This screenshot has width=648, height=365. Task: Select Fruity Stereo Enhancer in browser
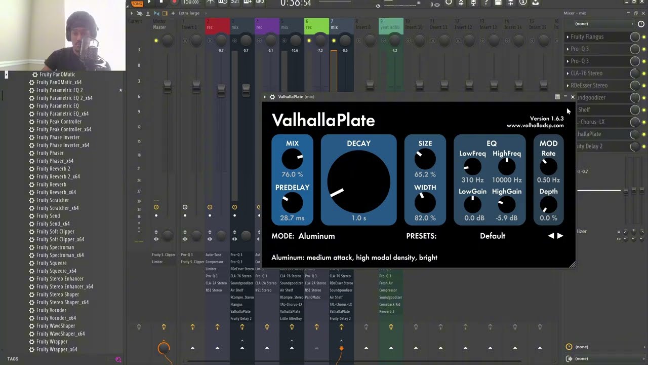60,279
